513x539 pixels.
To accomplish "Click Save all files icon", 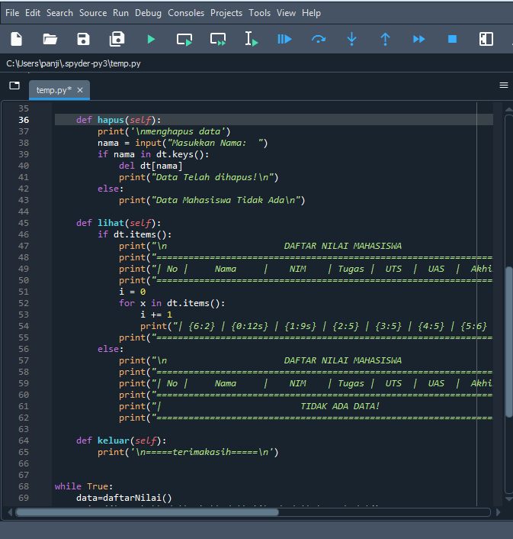I will tap(117, 39).
